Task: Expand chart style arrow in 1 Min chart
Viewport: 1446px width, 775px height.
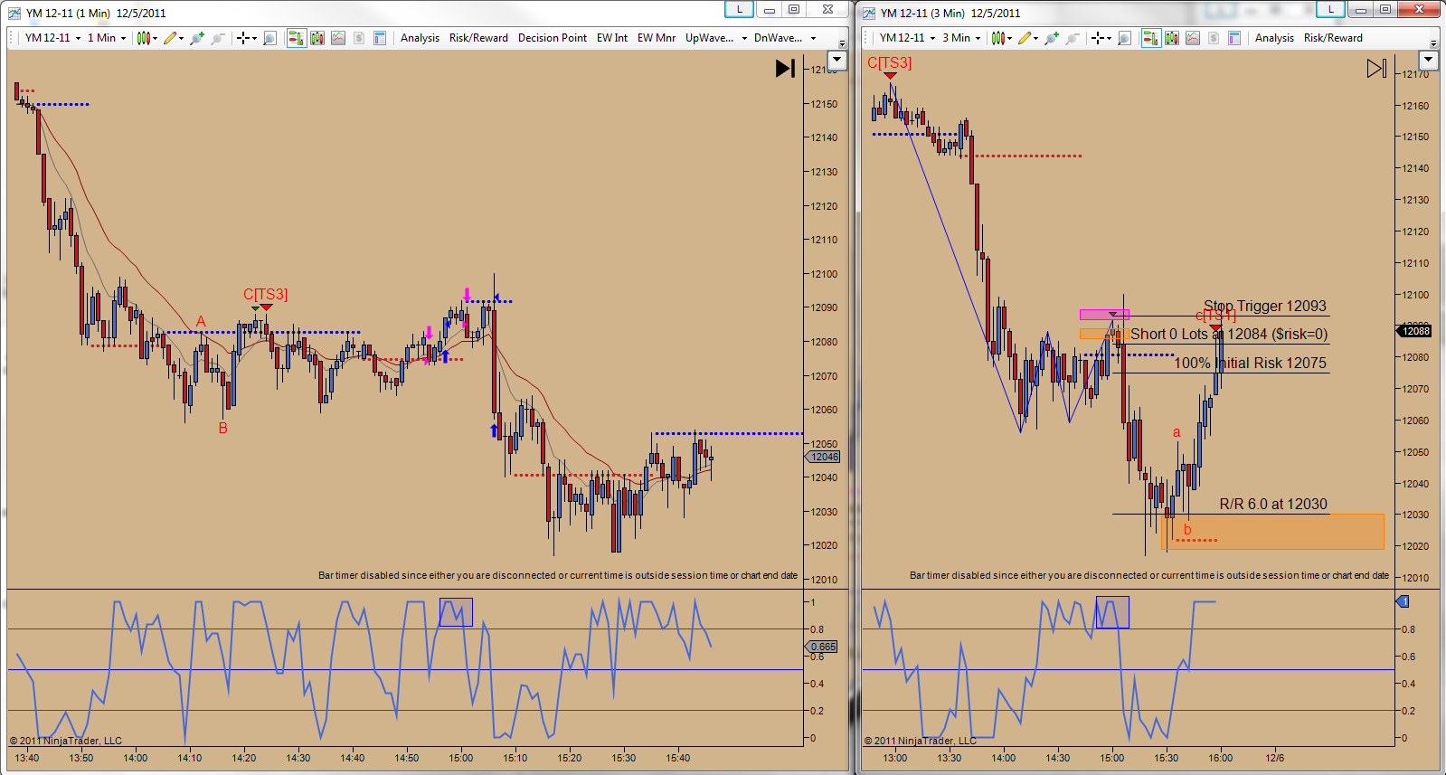Action: pos(155,38)
